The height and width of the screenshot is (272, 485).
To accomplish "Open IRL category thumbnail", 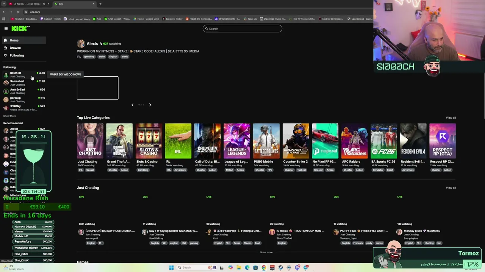I will (178, 141).
